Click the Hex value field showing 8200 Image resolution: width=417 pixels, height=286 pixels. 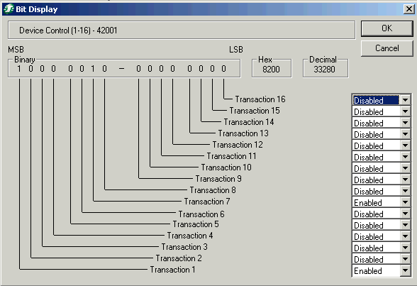point(271,70)
